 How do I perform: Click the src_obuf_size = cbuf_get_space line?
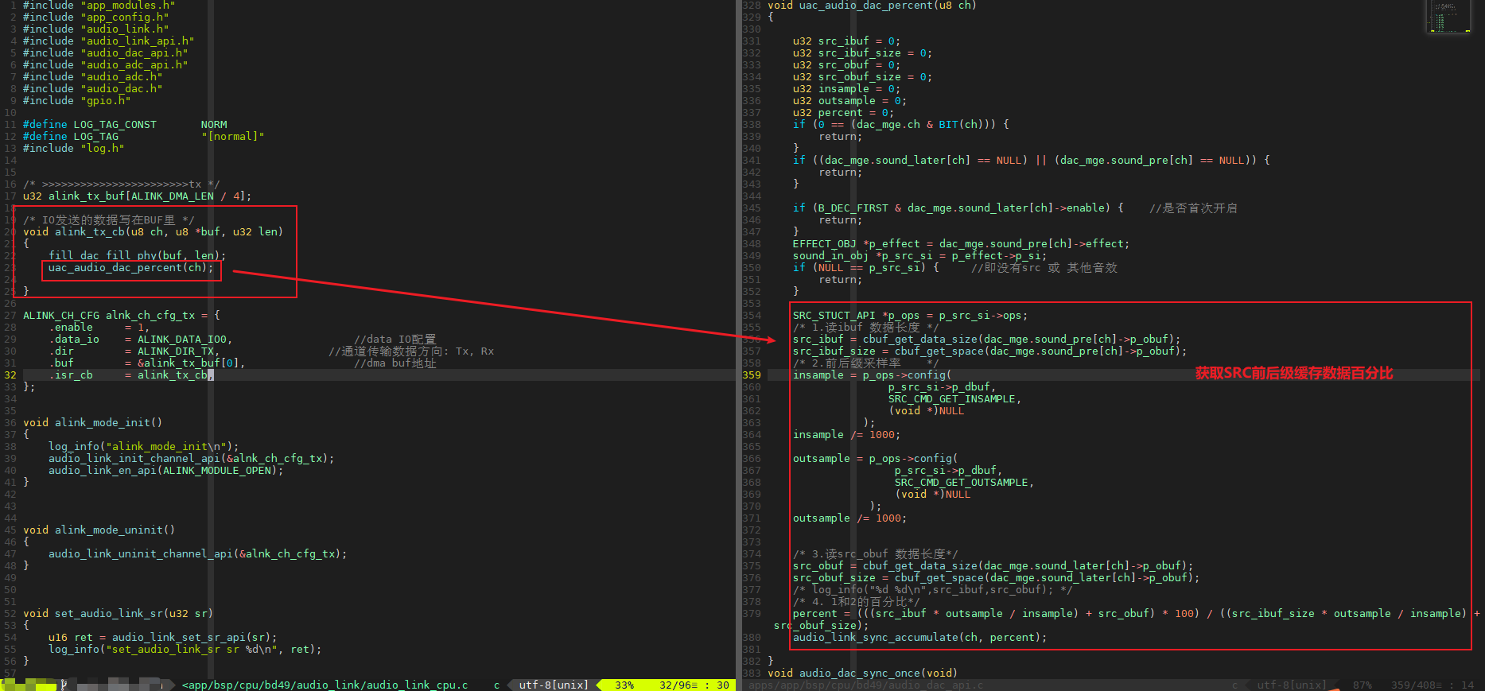(997, 577)
